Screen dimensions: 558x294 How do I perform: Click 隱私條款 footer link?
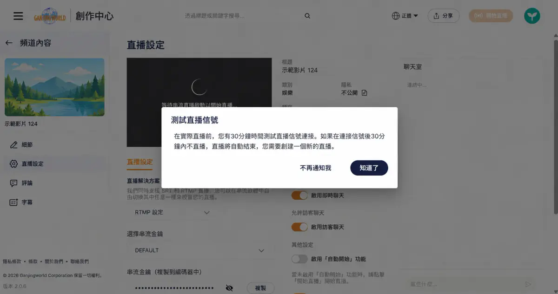click(12, 261)
